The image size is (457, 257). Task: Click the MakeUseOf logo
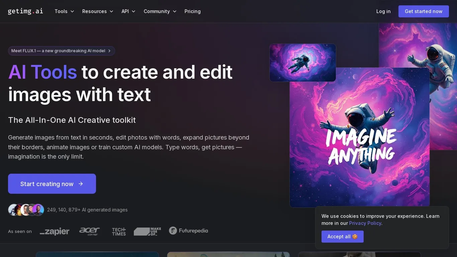[x=147, y=231]
